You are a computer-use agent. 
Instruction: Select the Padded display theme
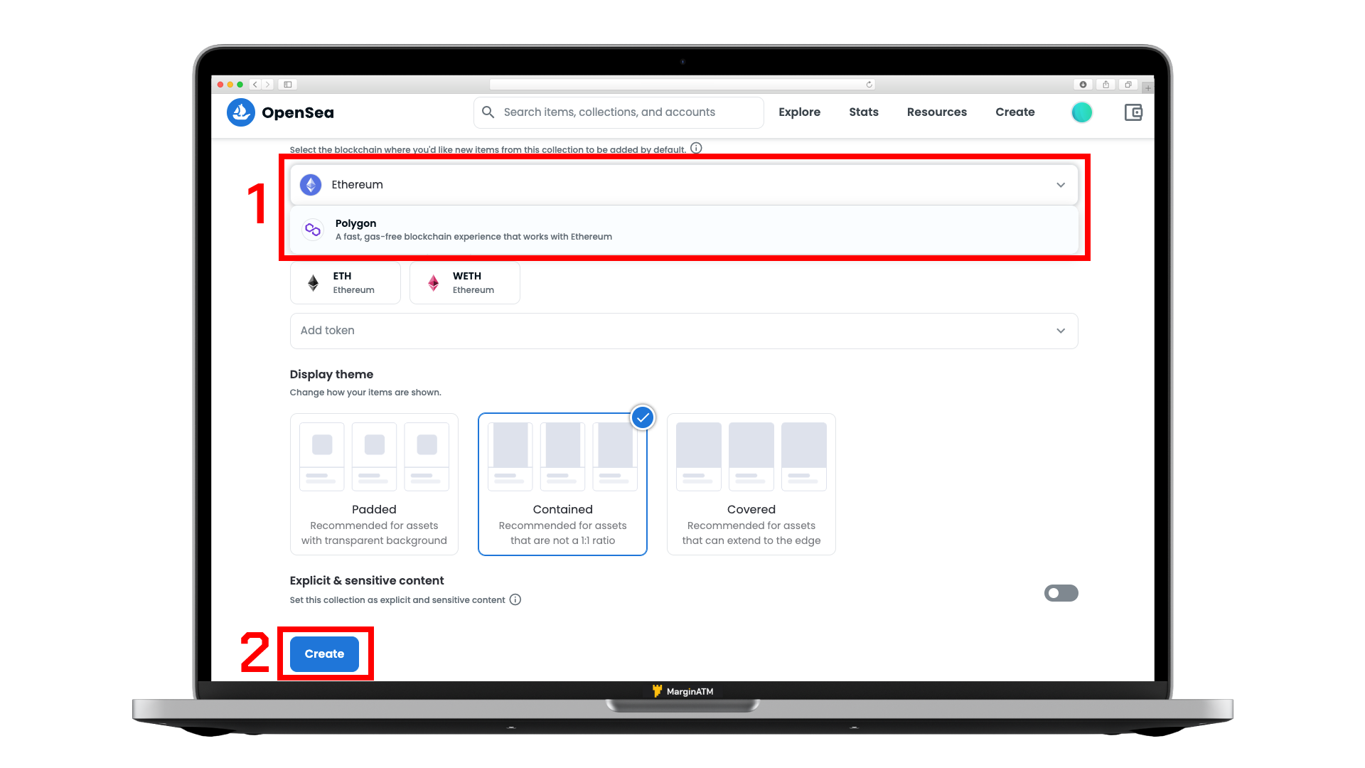pyautogui.click(x=374, y=484)
